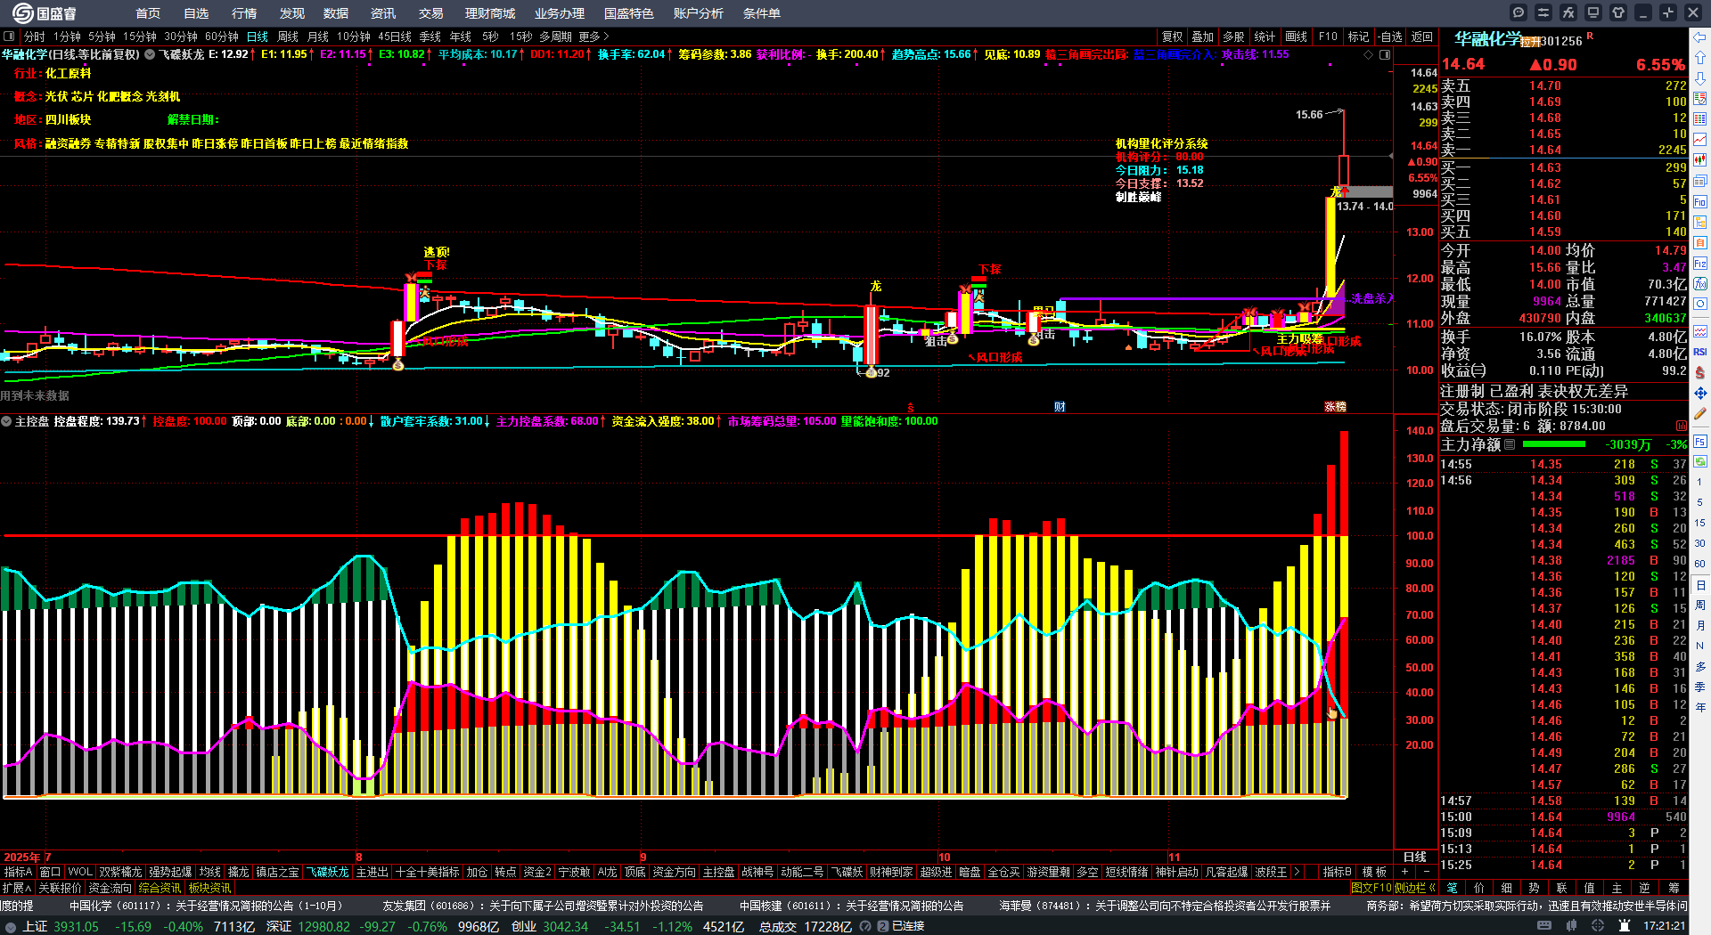Toggle the 画线 draw line button
The width and height of the screenshot is (1711, 935).
click(1296, 37)
